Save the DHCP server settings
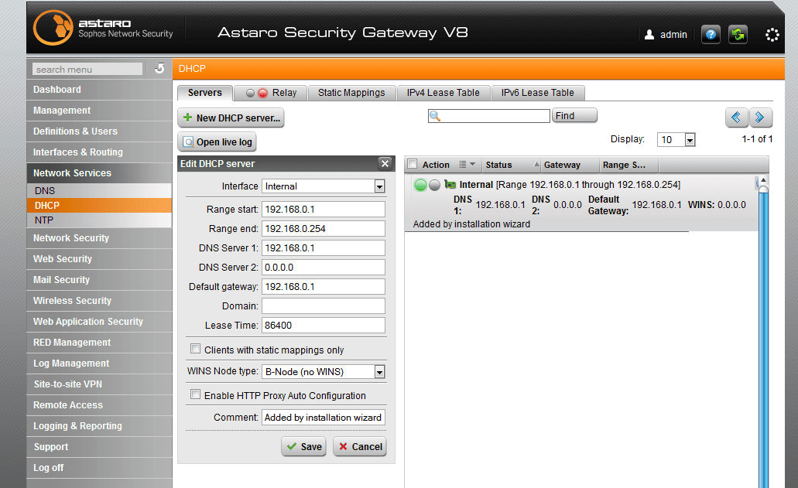This screenshot has width=798, height=488. click(304, 446)
